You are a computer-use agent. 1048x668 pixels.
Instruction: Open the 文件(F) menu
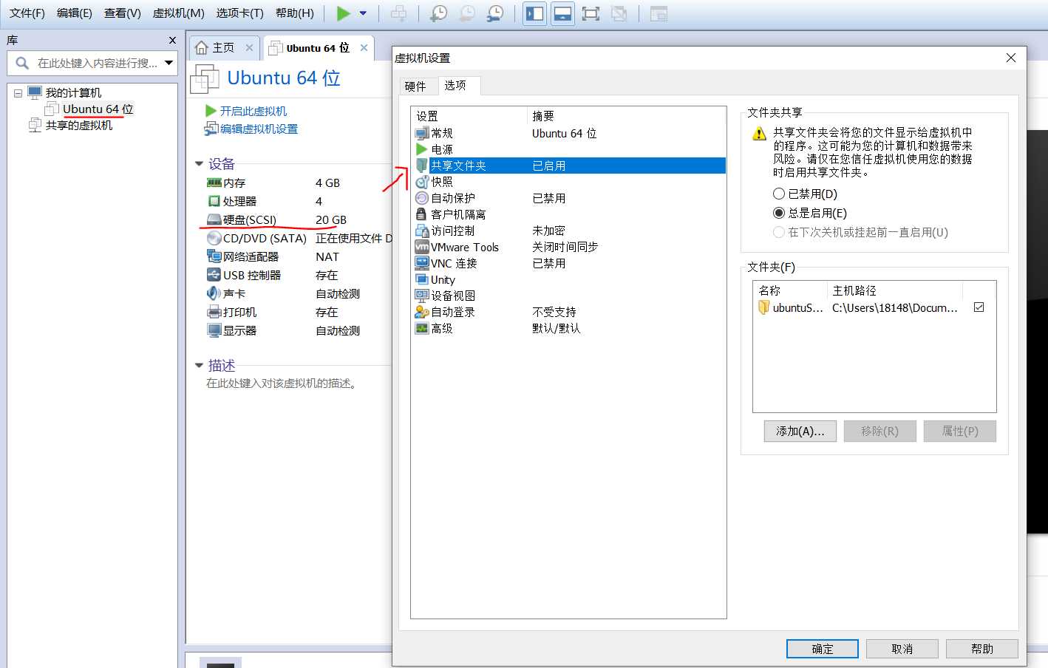click(27, 13)
